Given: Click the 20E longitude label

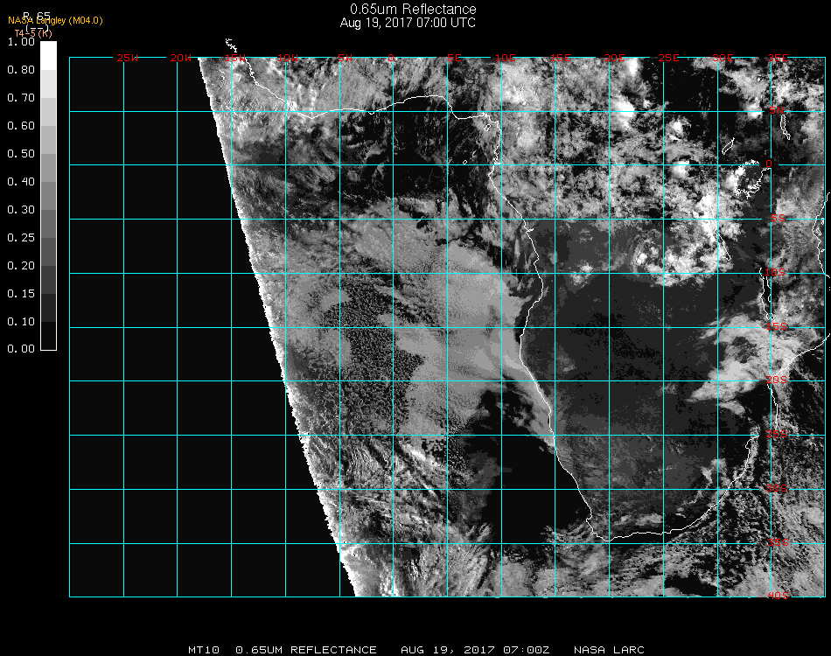Looking at the screenshot, I should coord(614,58).
